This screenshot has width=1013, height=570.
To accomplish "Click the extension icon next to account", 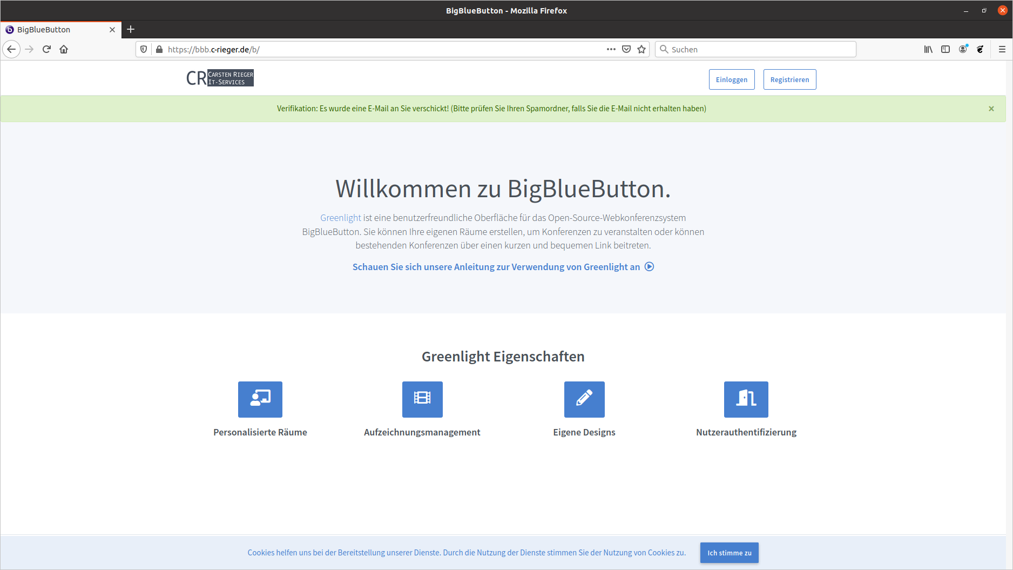I will pos(980,49).
